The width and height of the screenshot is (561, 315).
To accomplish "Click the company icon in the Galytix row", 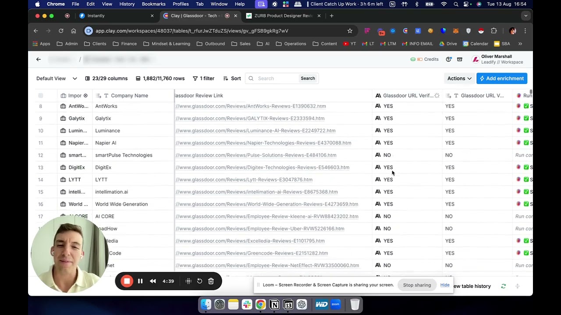I will click(63, 119).
